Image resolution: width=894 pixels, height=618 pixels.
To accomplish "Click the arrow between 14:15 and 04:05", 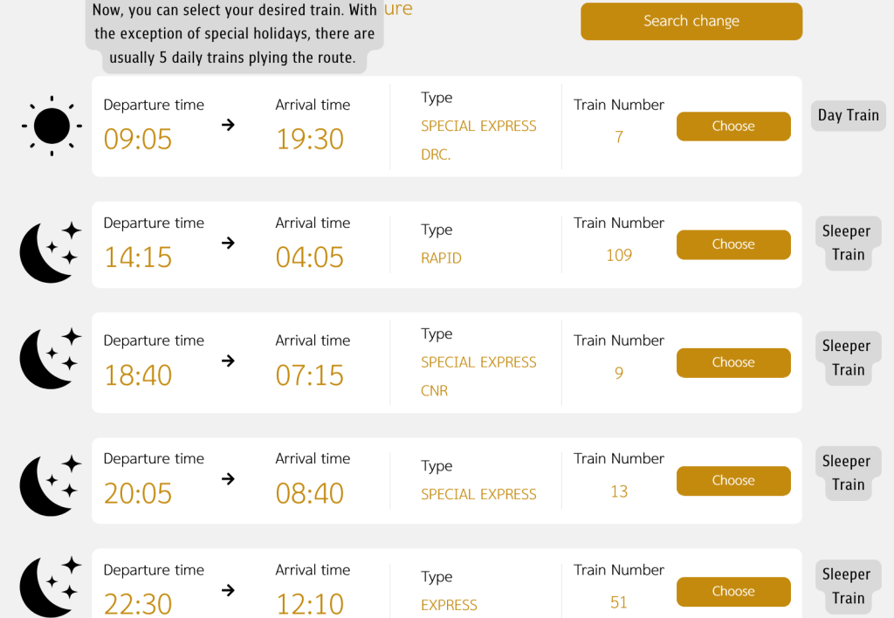I will pos(228,243).
